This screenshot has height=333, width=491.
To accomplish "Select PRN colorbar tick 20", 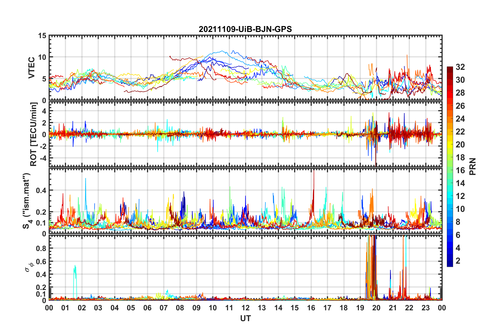I will (460, 144).
